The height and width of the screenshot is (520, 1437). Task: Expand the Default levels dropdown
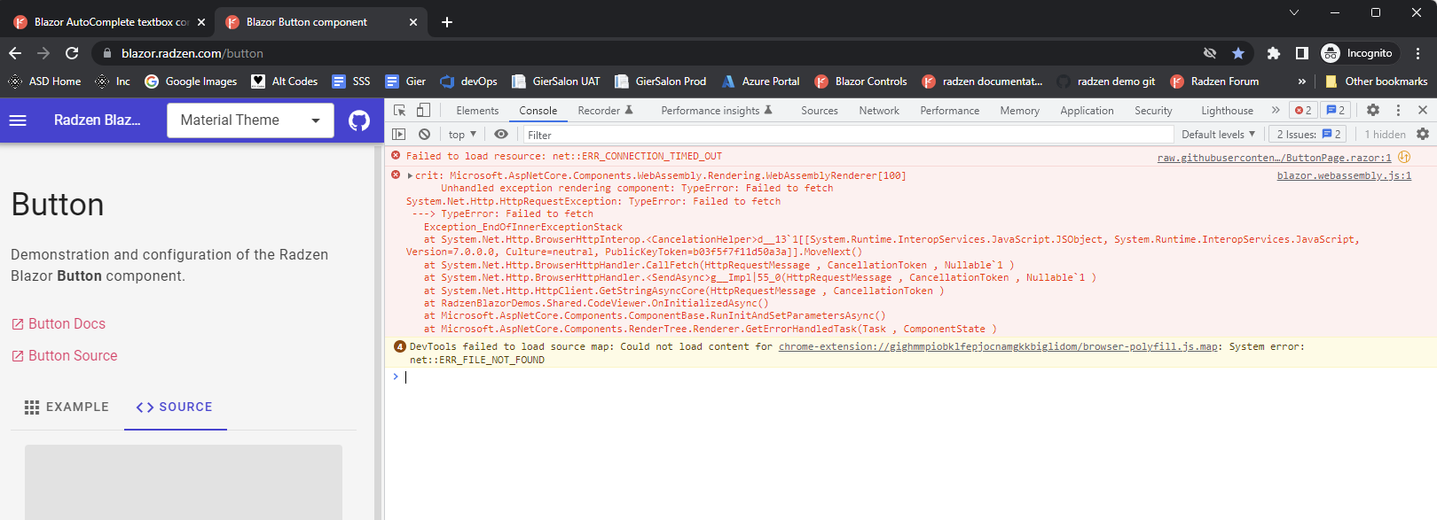click(1218, 135)
